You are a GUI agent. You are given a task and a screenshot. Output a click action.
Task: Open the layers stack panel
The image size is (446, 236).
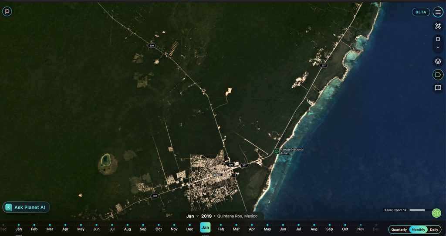click(438, 61)
